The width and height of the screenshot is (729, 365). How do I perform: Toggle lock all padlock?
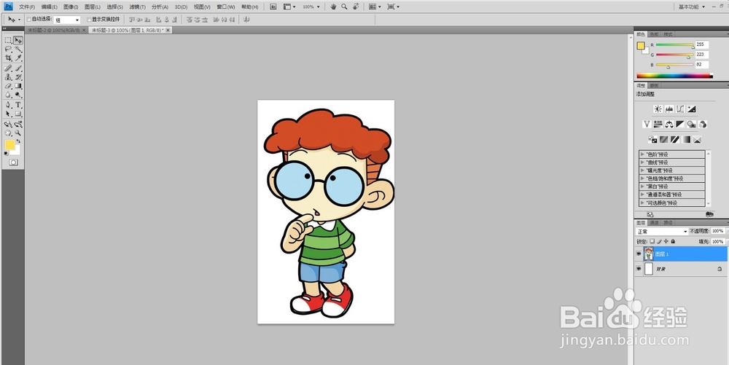[673, 241]
